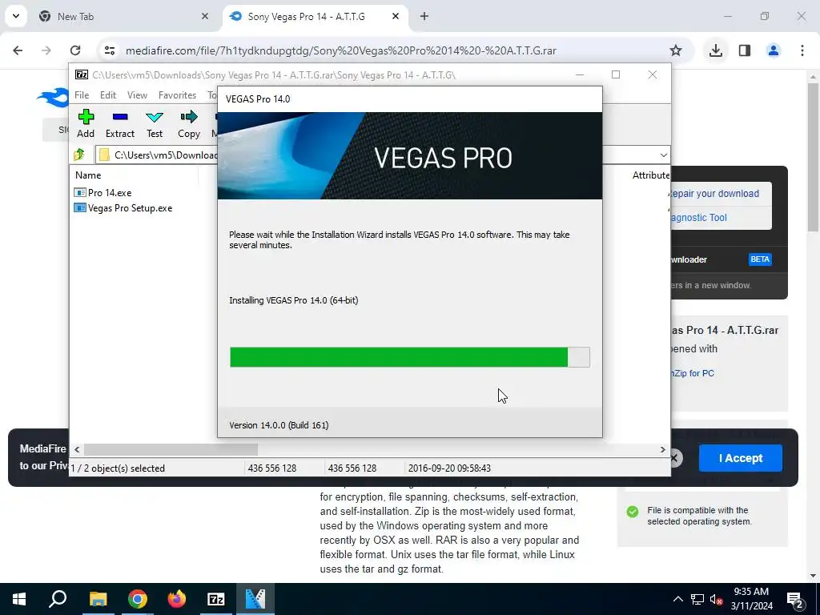This screenshot has width=820, height=615.
Task: Click the MediaFire URL address bar
Action: (x=340, y=50)
